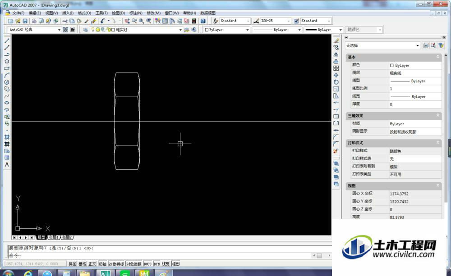The width and height of the screenshot is (451, 276).
Task: Click the Undo arrow icon
Action: point(103,21)
